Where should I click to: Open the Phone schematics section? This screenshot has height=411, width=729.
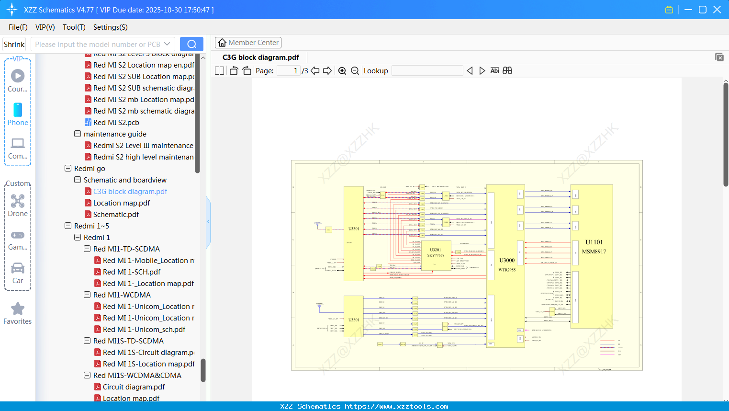click(x=18, y=110)
